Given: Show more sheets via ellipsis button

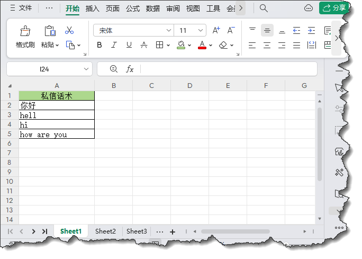Looking at the screenshot, I should pyautogui.click(x=160, y=232).
